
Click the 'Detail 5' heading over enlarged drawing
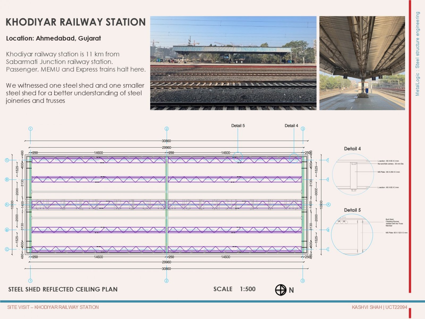pyautogui.click(x=352, y=210)
